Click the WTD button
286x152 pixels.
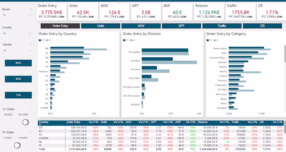click(x=18, y=63)
